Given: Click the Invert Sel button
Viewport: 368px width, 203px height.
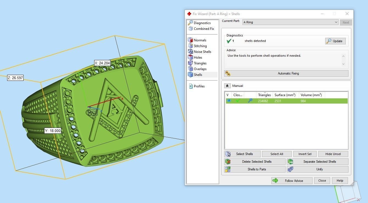Looking at the screenshot, I should click(x=305, y=154).
